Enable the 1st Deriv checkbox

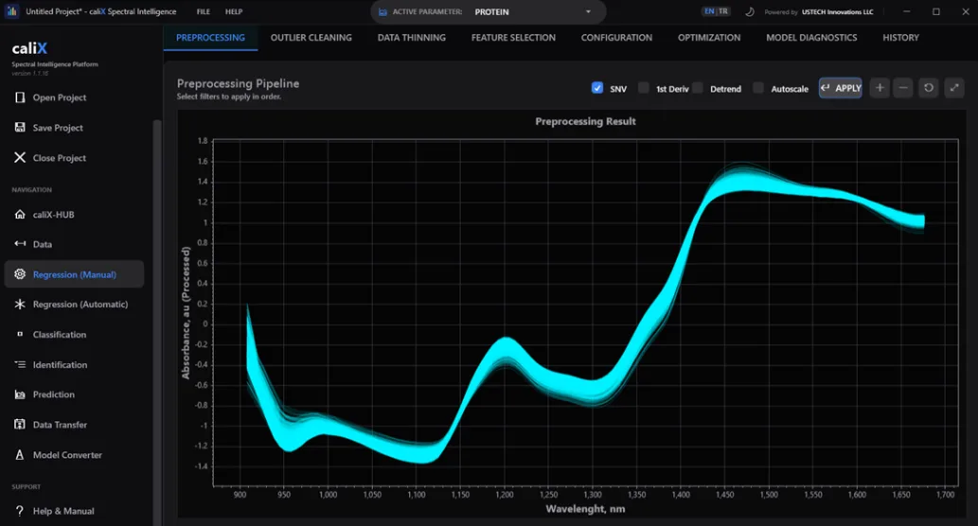click(643, 88)
